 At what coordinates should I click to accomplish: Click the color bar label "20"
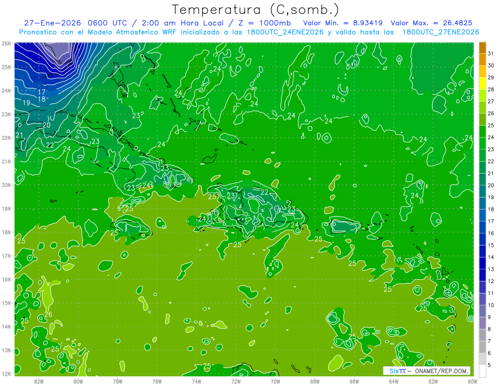tap(491, 185)
